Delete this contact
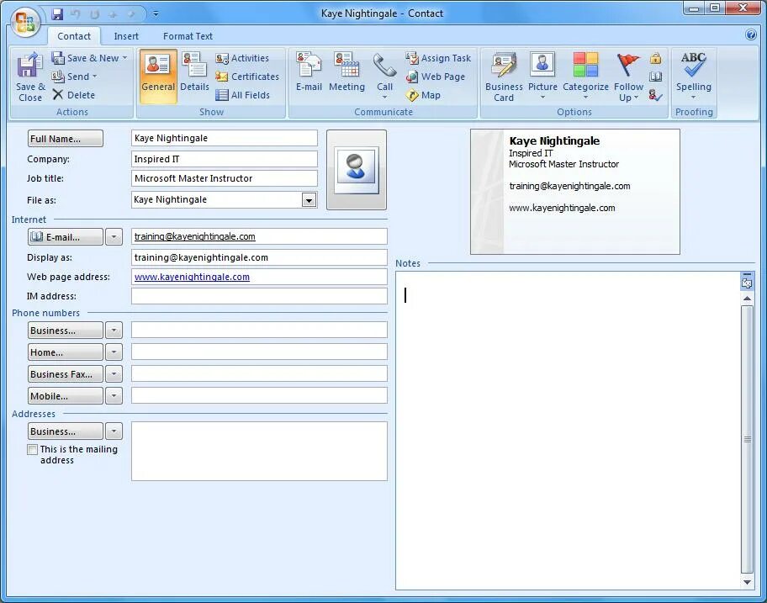767x603 pixels. (74, 95)
